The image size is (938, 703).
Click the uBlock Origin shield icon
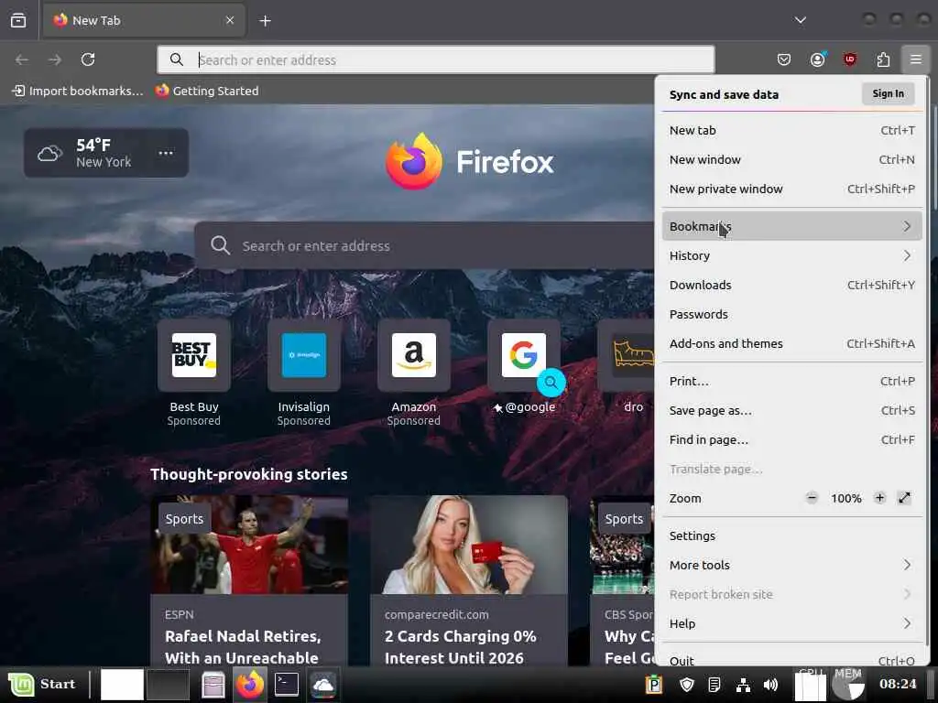click(849, 59)
